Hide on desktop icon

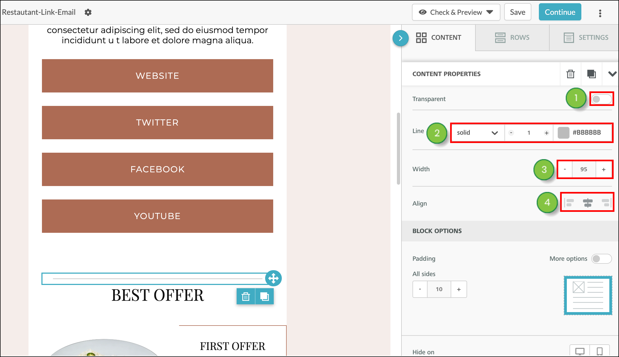tap(580, 351)
